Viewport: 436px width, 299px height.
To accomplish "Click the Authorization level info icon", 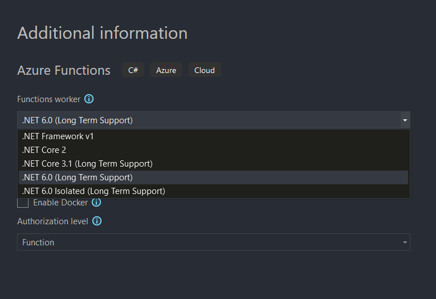I will click(x=97, y=221).
